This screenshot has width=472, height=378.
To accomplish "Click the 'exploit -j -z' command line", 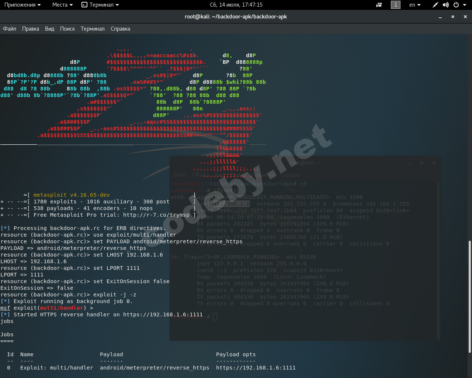I will (x=68, y=295).
